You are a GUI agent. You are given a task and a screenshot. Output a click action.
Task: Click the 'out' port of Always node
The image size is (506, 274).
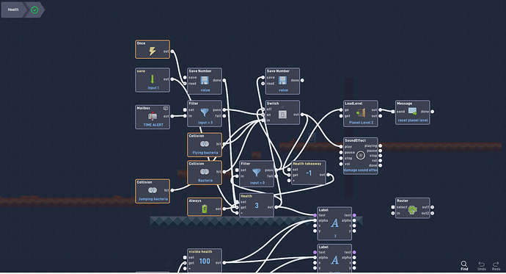coord(224,209)
